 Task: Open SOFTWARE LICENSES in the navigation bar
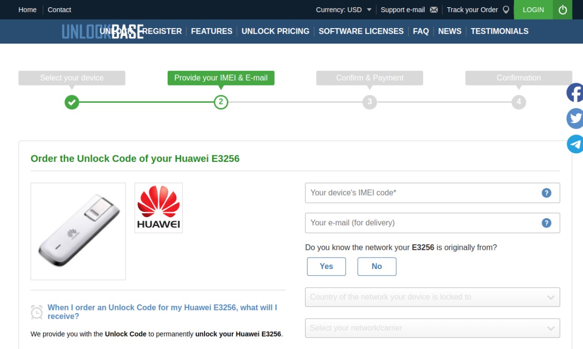(361, 31)
